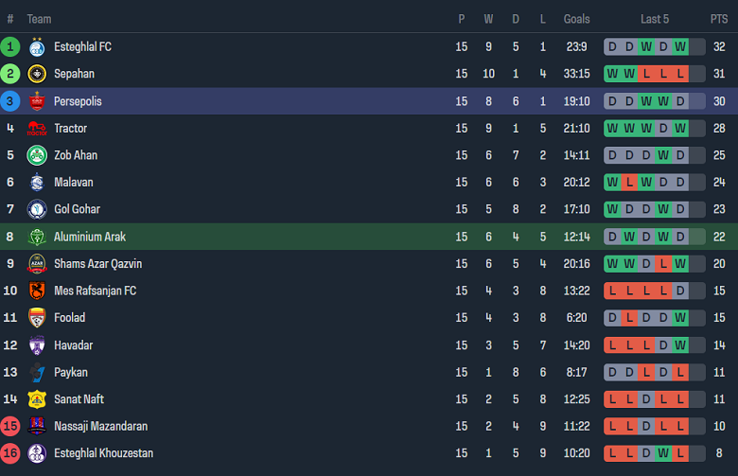Screen dimensions: 738x476
Task: Sort standings by Goals column header
Action: click(576, 19)
